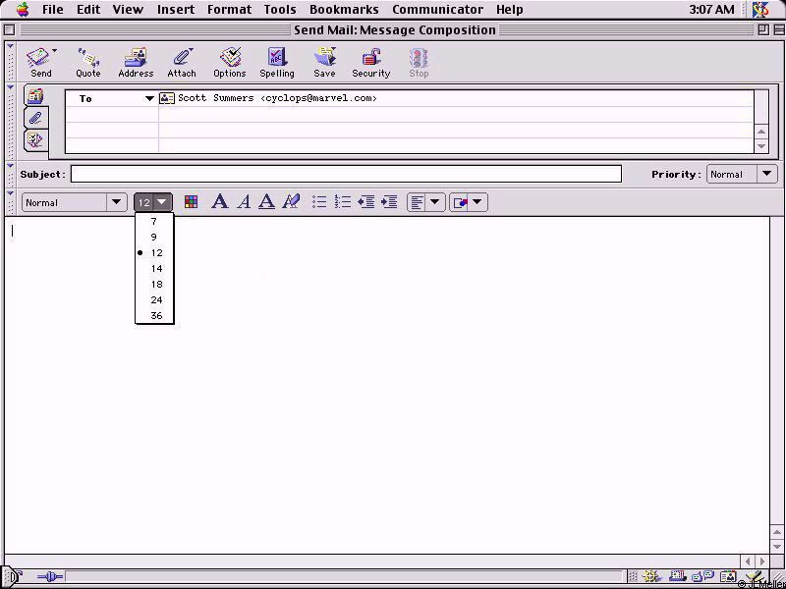Open the View menu
The height and width of the screenshot is (589, 786).
[128, 10]
